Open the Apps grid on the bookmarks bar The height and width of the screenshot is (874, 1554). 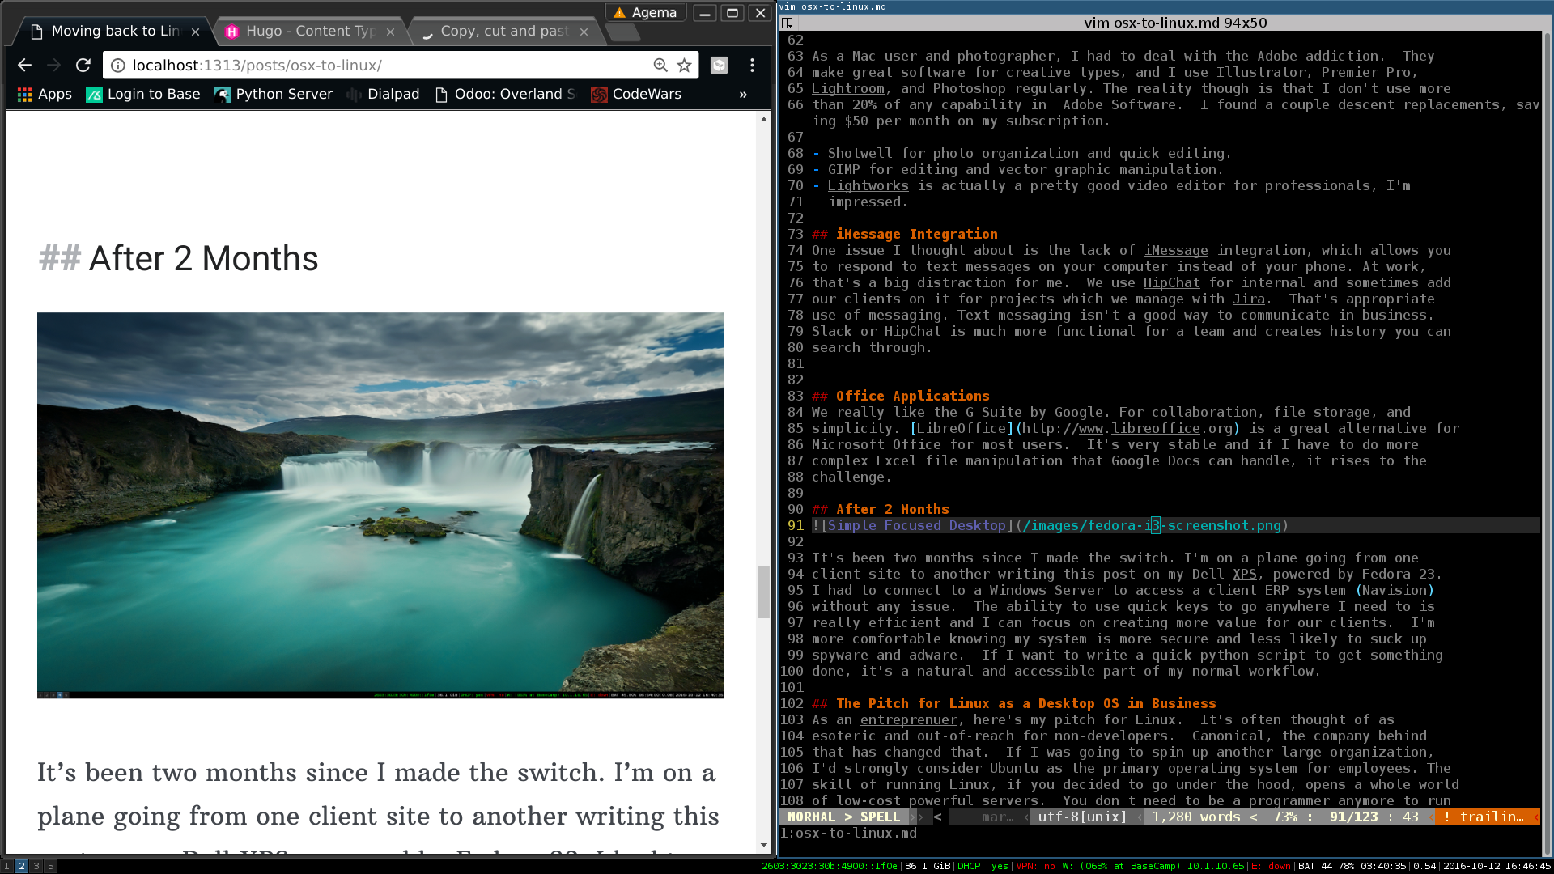tap(24, 94)
